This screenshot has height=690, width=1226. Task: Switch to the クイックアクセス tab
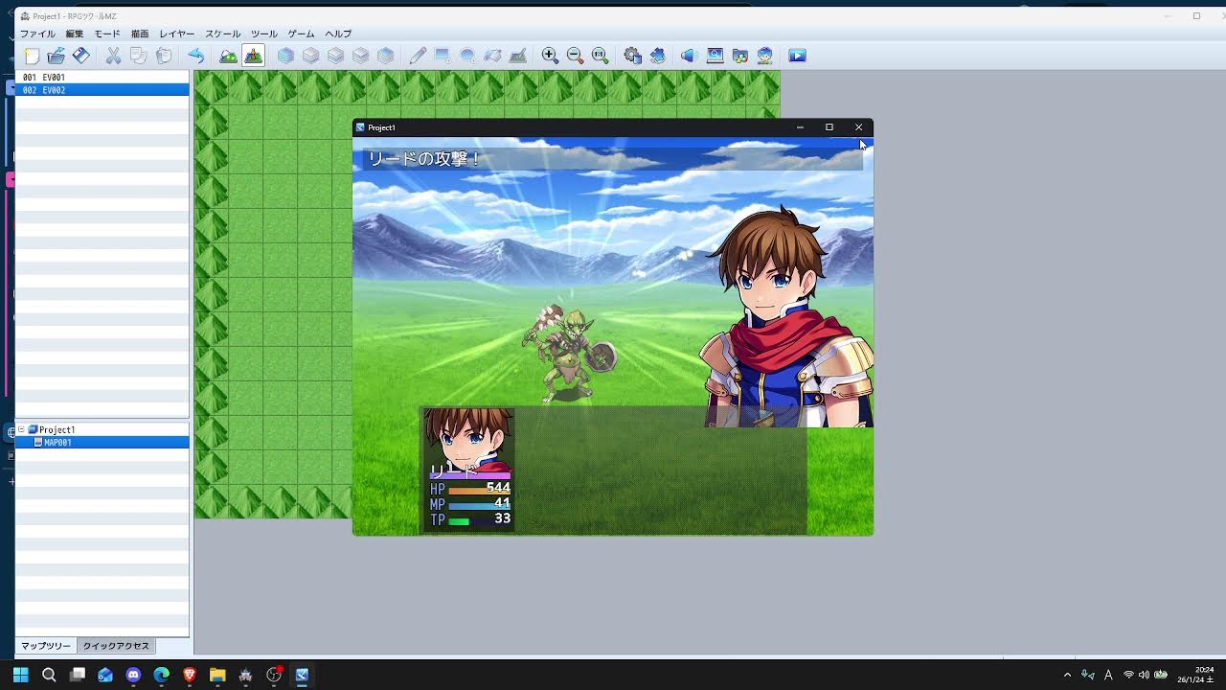[116, 646]
